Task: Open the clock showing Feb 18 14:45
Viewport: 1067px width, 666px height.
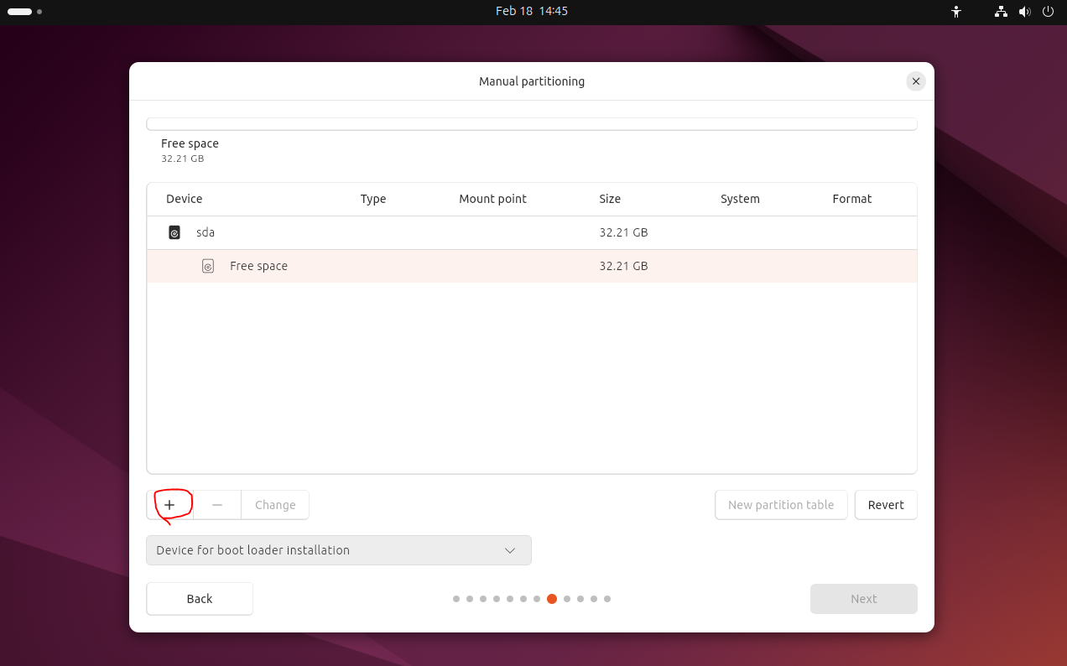Action: pos(532,11)
